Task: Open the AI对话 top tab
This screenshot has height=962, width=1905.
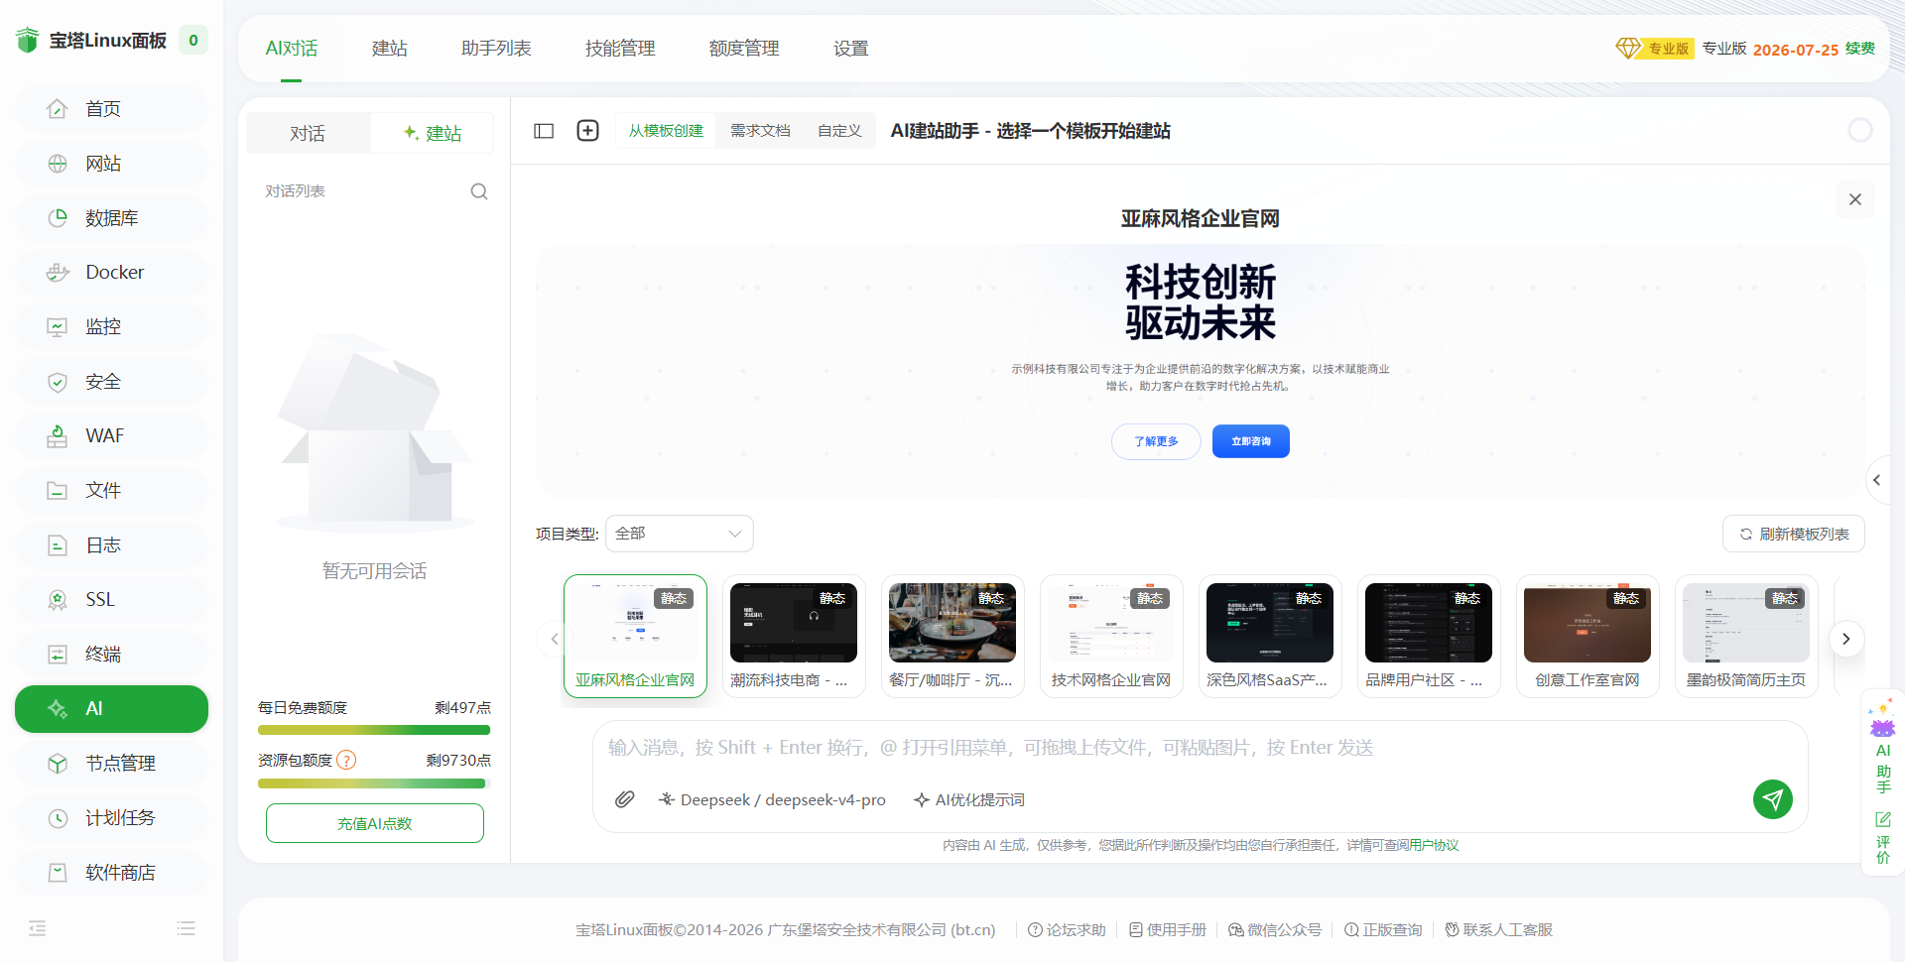Action: pos(292,49)
